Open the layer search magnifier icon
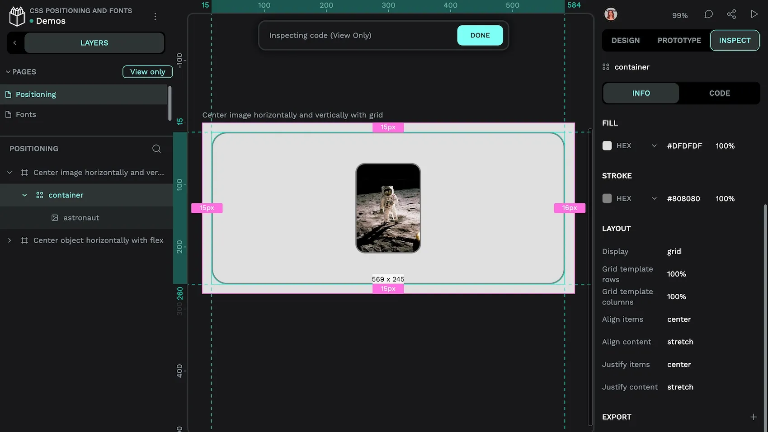The image size is (768, 432). click(156, 149)
